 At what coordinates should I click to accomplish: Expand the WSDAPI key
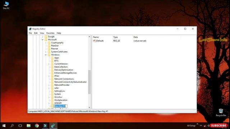[x=49, y=103]
